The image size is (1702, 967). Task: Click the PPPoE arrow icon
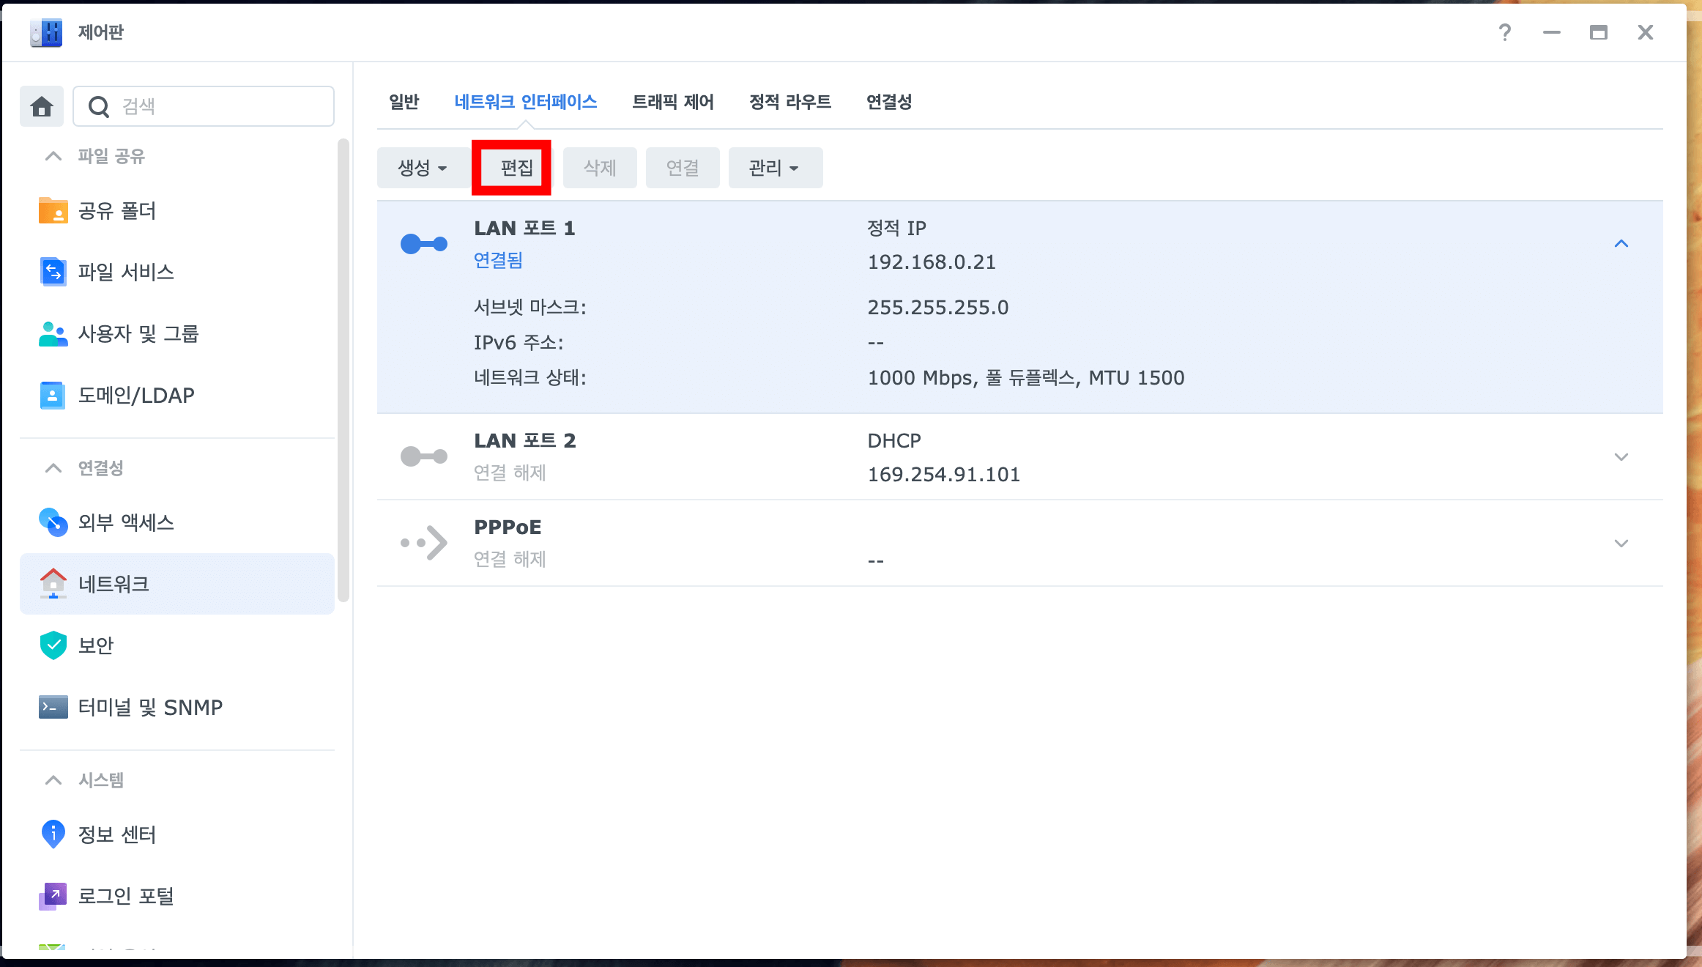point(423,543)
